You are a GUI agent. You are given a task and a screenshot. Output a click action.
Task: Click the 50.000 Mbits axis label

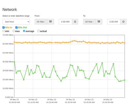(8, 53)
